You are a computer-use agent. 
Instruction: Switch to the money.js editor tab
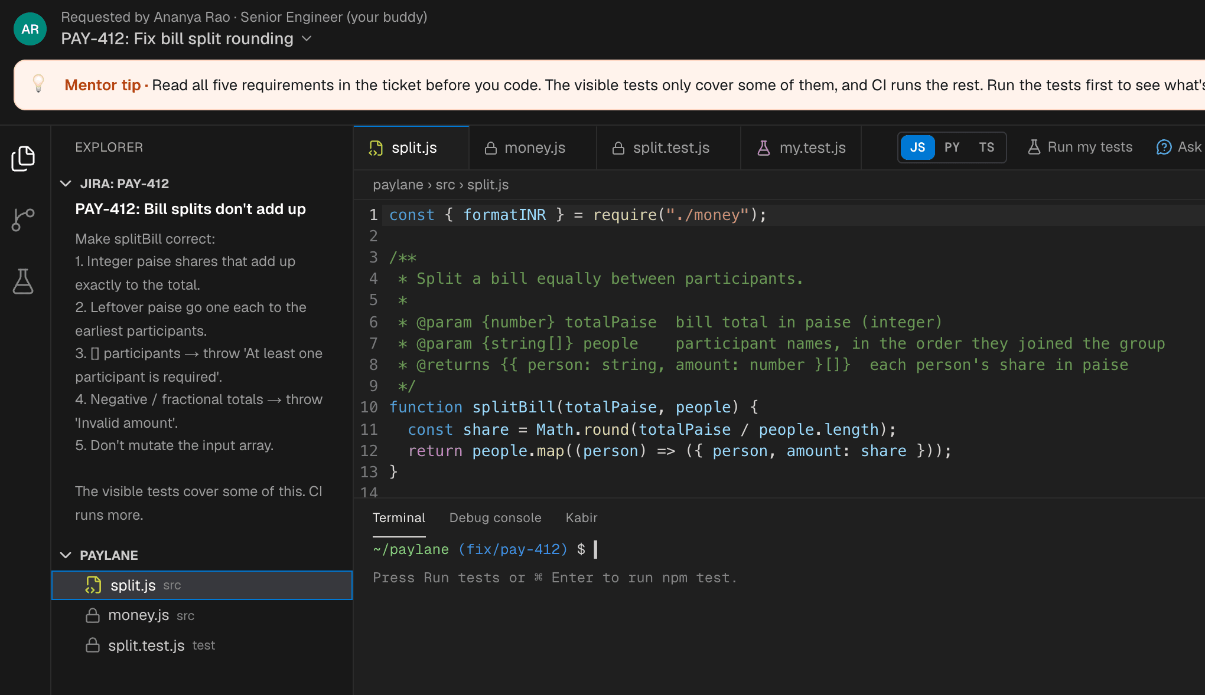[533, 148]
